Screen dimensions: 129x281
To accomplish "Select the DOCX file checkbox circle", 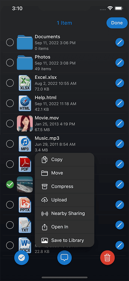I will [10, 245].
